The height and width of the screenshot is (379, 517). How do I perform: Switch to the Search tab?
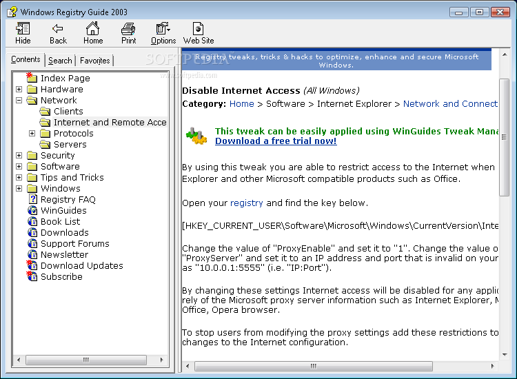coord(60,61)
